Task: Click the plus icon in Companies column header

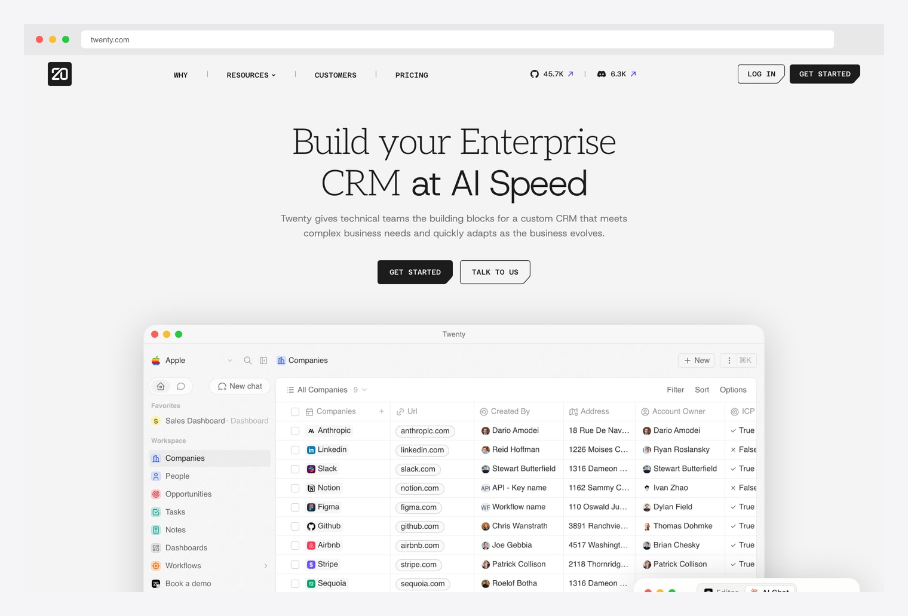Action: click(382, 411)
